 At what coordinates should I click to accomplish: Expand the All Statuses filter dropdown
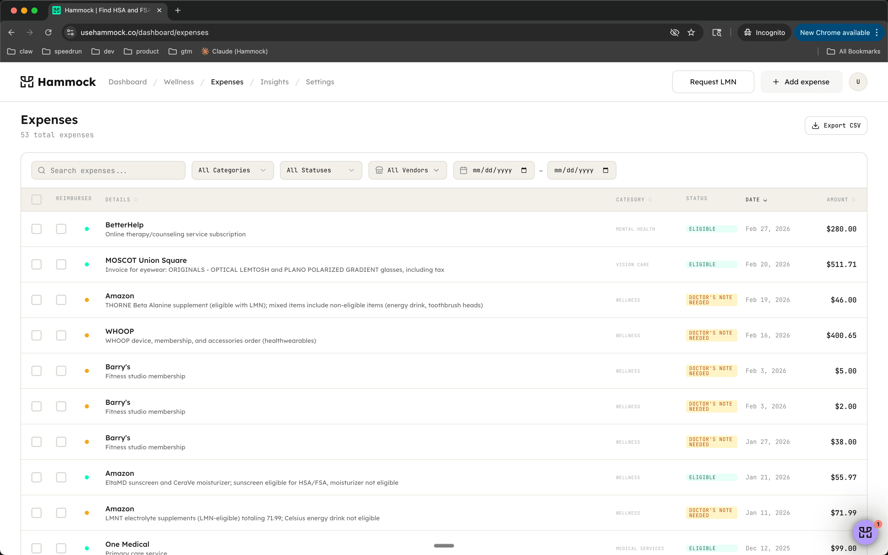coord(321,170)
